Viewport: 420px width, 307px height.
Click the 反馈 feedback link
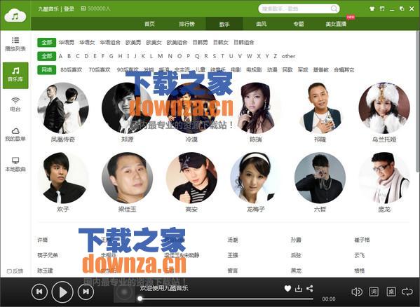tap(15, 271)
